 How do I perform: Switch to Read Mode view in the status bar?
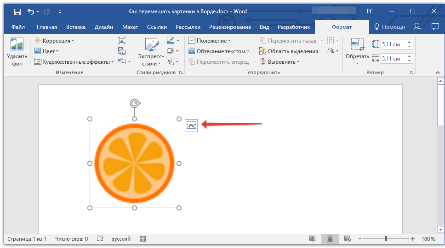coord(312,239)
